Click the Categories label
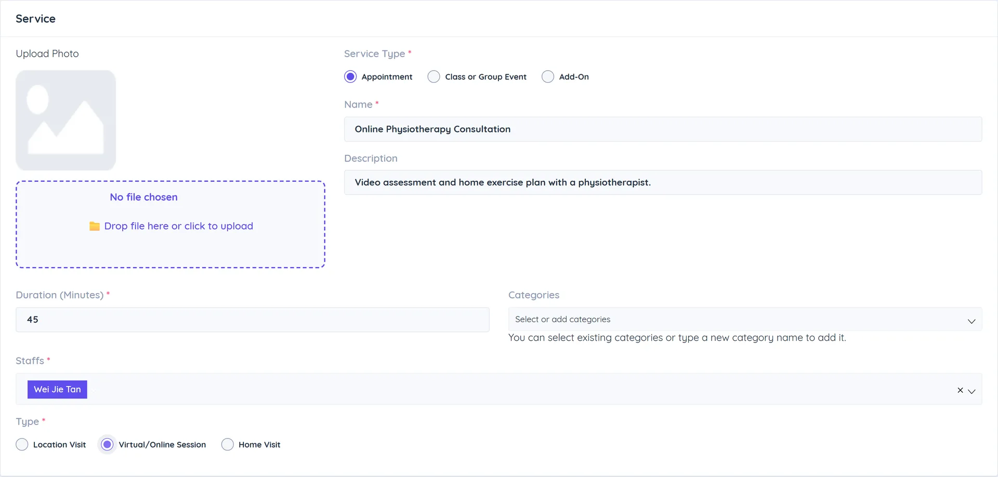 (x=534, y=295)
